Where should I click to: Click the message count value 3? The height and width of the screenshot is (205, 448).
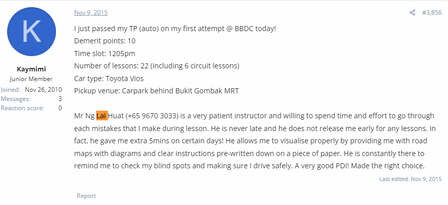point(60,99)
